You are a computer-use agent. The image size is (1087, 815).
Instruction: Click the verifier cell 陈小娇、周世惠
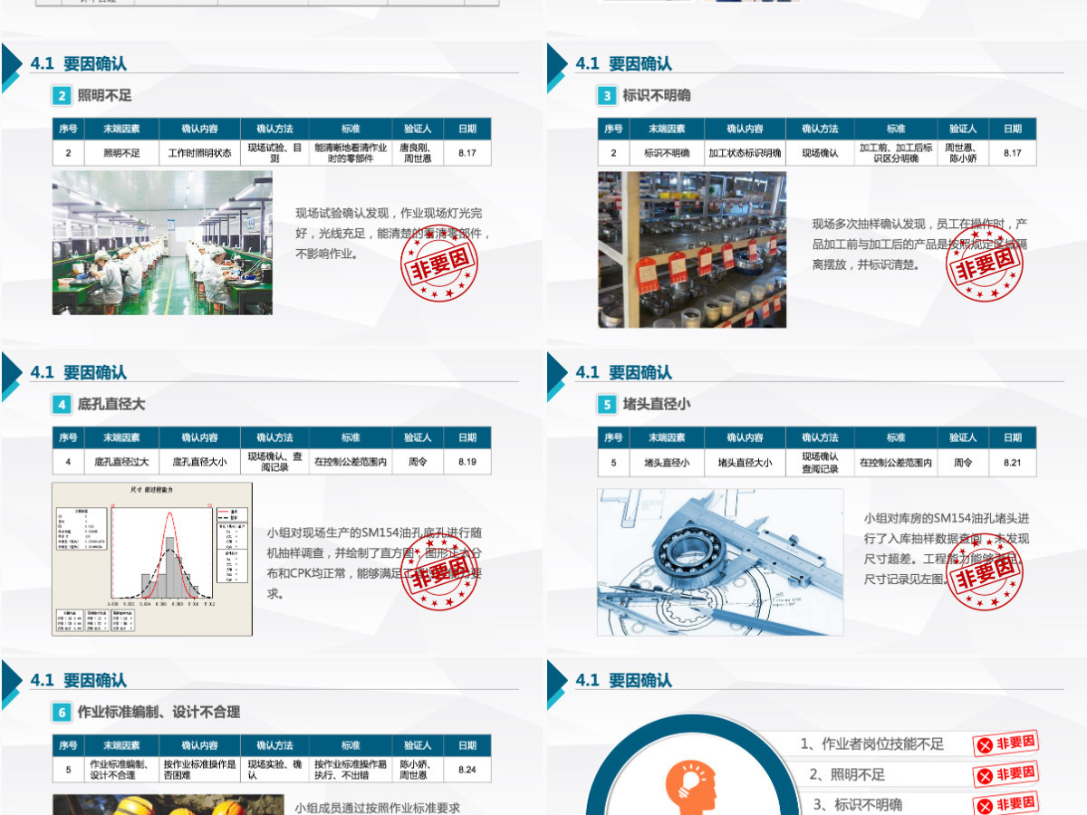pyautogui.click(x=417, y=770)
